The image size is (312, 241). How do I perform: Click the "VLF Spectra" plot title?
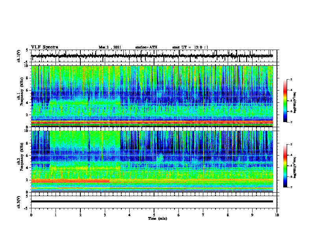pyautogui.click(x=45, y=47)
